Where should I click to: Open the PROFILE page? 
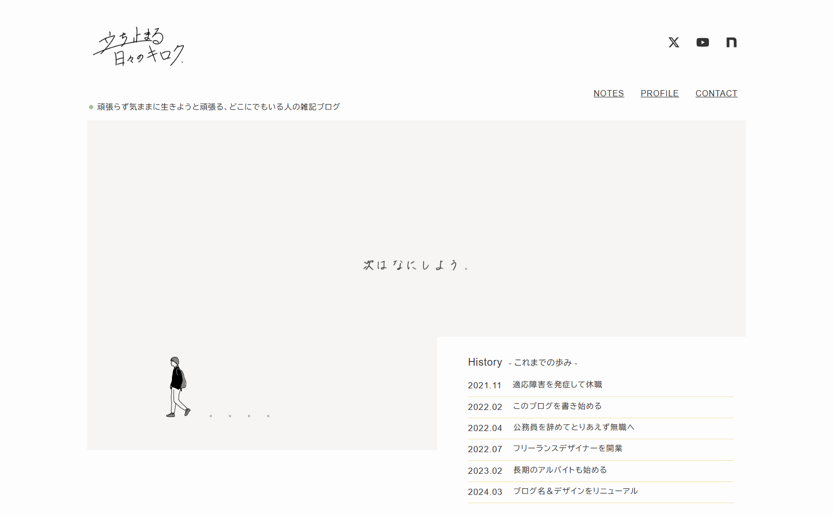pyautogui.click(x=660, y=93)
